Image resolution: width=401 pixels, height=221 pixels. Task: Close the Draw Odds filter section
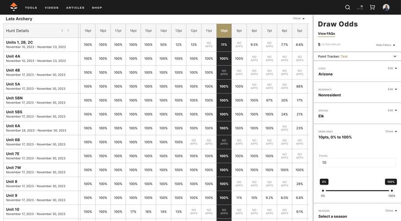[x=391, y=131]
